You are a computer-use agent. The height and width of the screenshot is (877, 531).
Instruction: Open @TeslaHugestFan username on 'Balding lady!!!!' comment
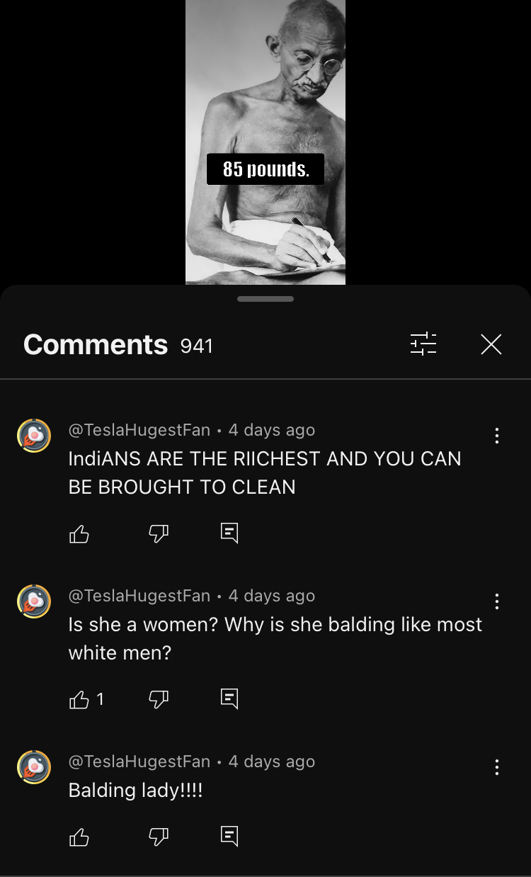[139, 762]
